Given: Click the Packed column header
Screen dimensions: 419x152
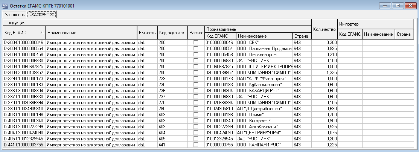Looking at the screenshot, I should point(196,33).
